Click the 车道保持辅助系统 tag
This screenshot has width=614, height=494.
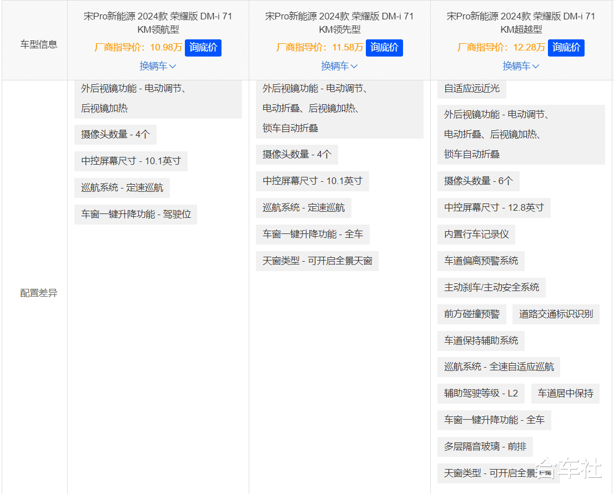[481, 340]
